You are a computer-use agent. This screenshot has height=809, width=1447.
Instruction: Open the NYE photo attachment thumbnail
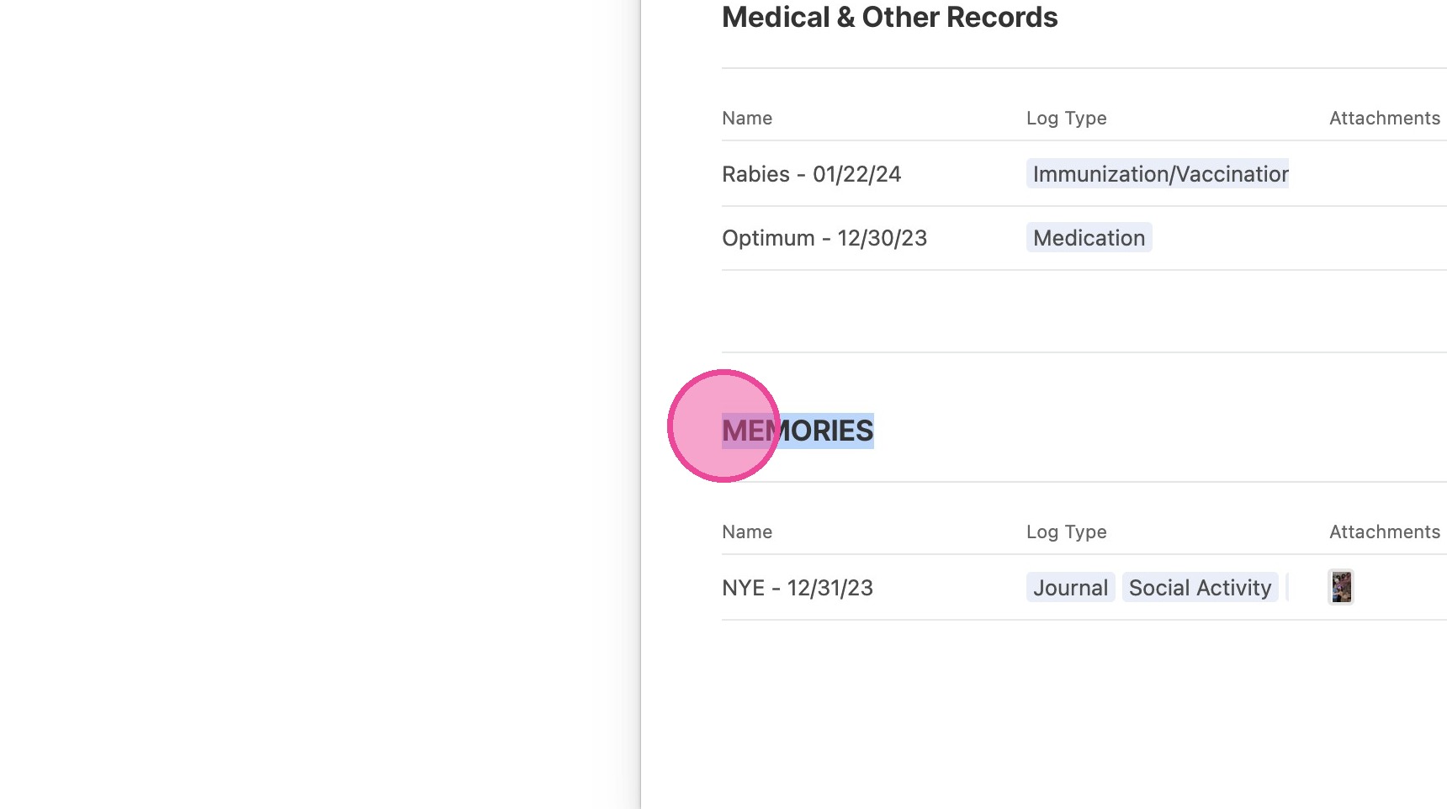point(1341,587)
